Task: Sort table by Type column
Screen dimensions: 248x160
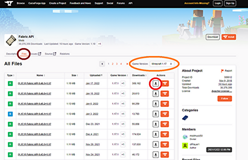Action: (x=10, y=75)
